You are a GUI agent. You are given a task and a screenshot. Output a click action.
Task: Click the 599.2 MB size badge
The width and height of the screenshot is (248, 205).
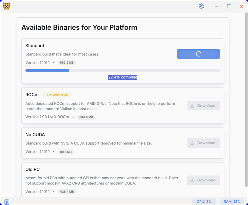click(x=67, y=63)
